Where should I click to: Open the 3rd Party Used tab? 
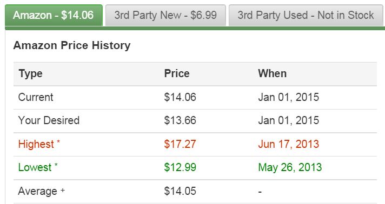click(x=306, y=15)
